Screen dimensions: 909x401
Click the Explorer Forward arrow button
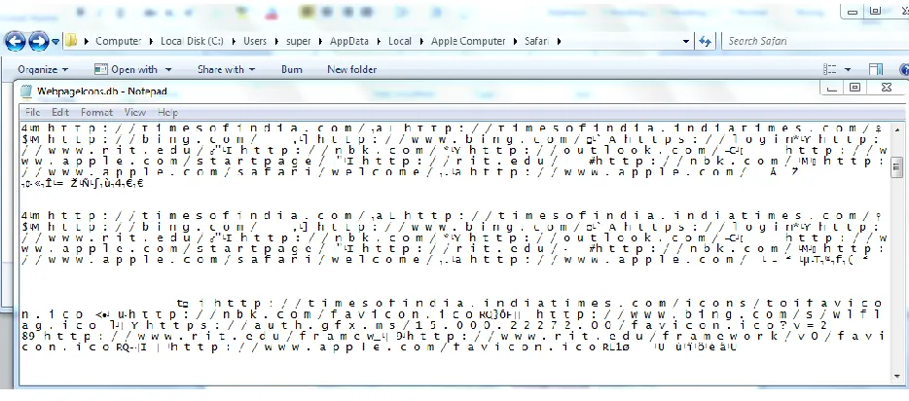coord(38,41)
